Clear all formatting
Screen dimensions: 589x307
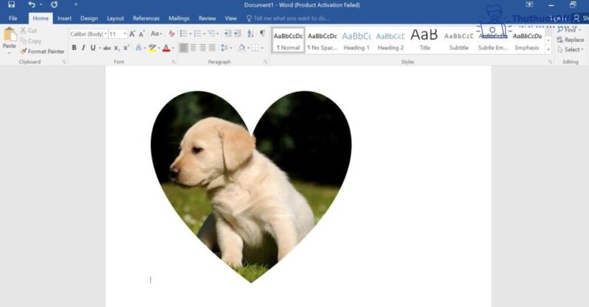172,34
